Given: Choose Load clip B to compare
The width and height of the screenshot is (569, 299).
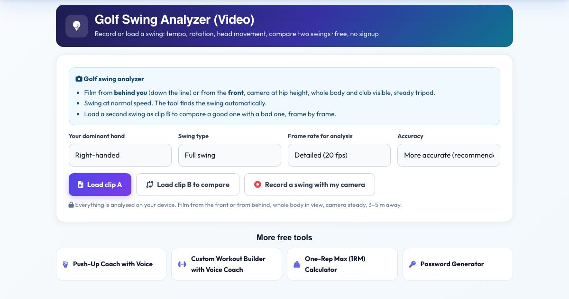Looking at the screenshot, I should click(188, 185).
